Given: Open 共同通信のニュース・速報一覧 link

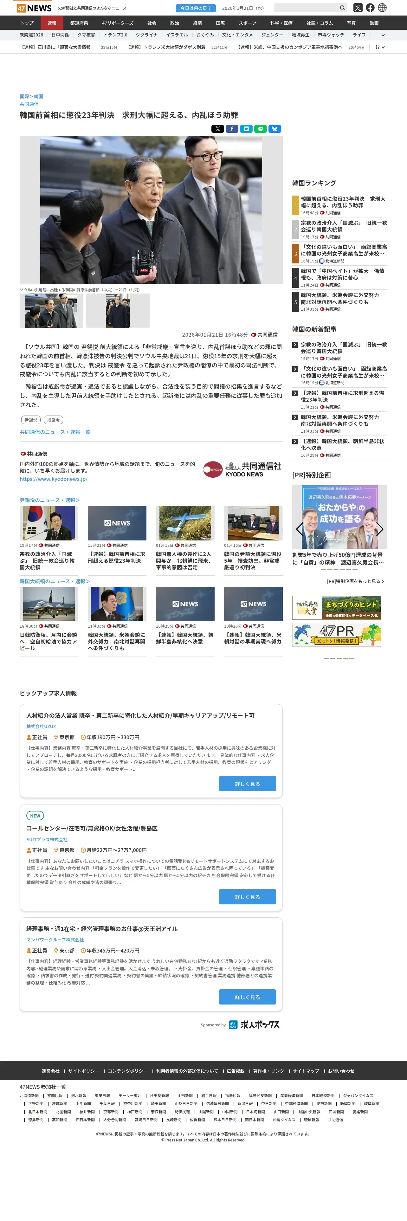Looking at the screenshot, I should pyautogui.click(x=55, y=432).
